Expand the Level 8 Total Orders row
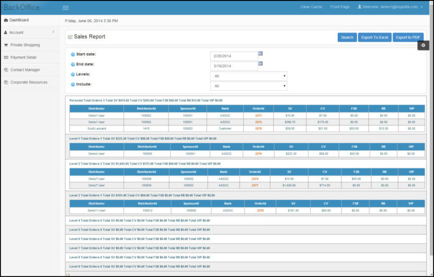This screenshot has width=434, height=277. [246, 257]
